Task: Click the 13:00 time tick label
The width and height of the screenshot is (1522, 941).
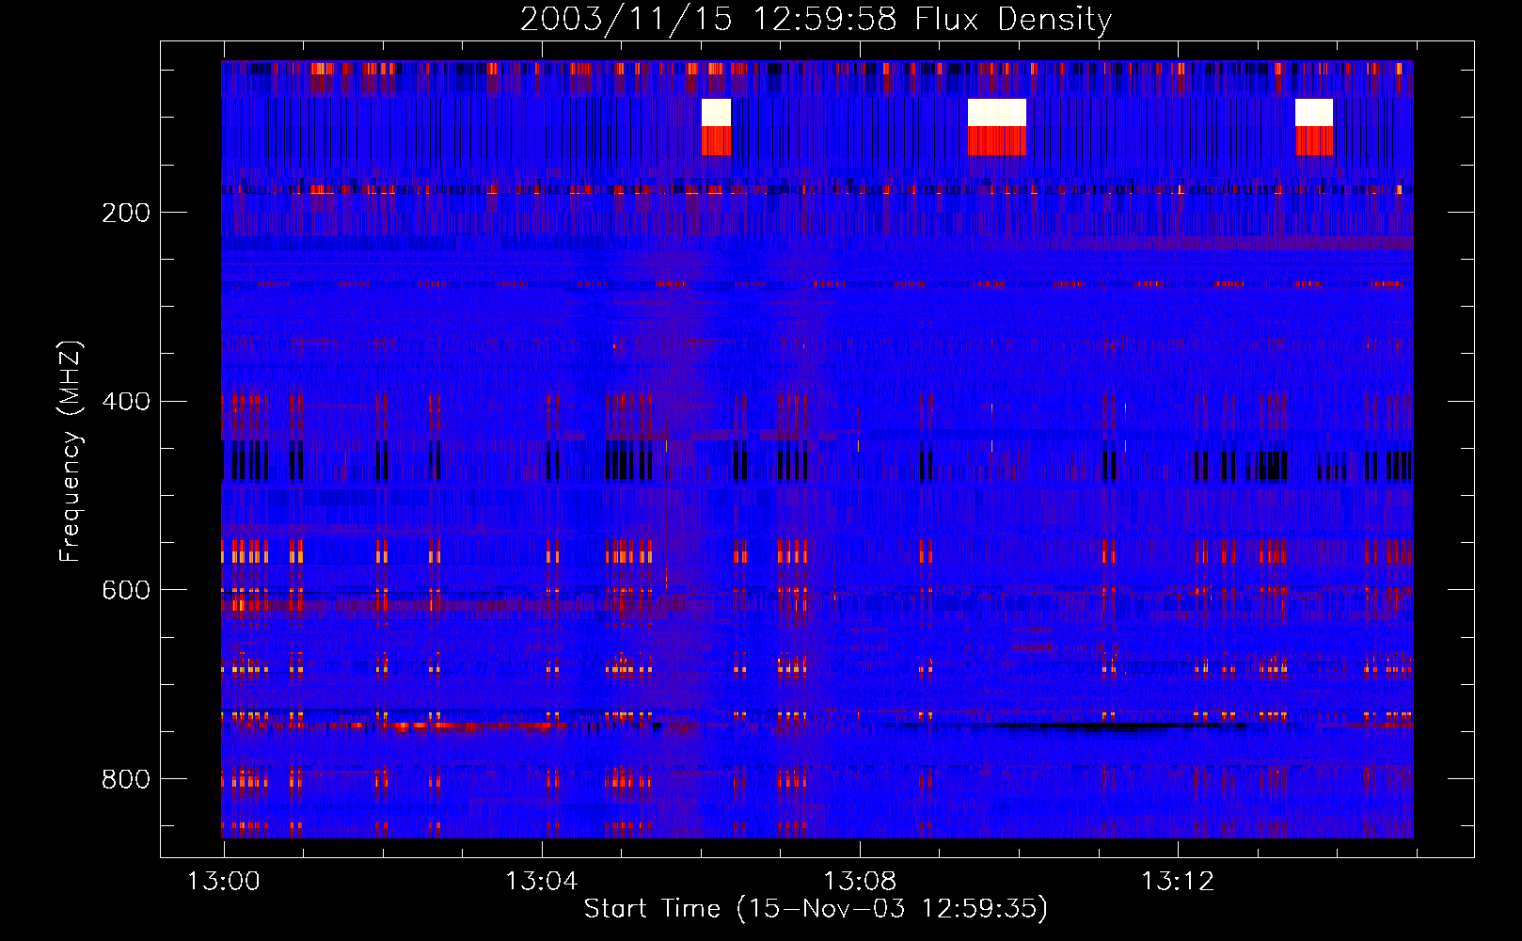Action: tap(224, 882)
